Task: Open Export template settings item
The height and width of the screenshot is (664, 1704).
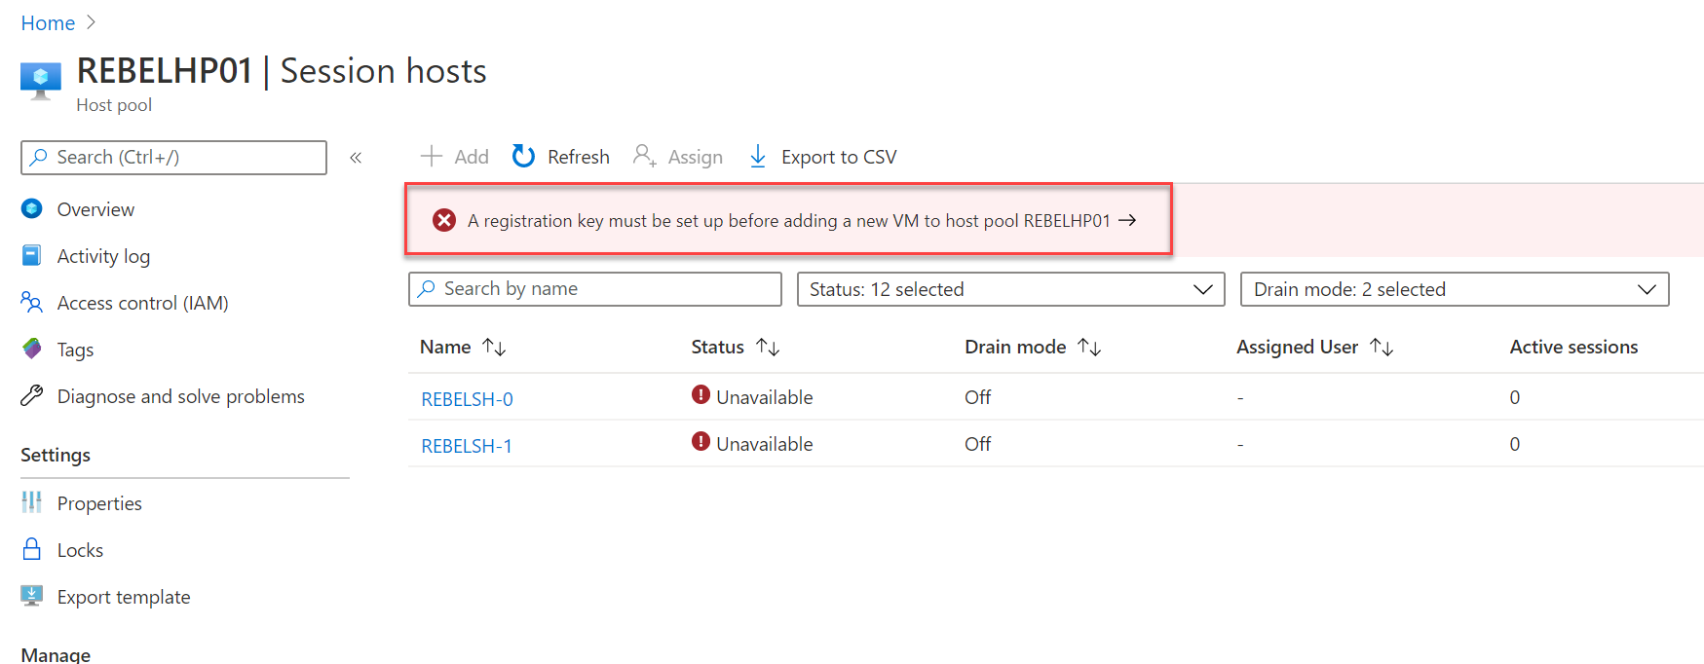Action: click(x=124, y=597)
